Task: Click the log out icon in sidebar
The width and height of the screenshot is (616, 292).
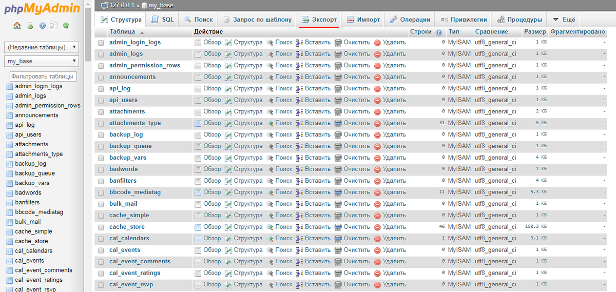Action: pyautogui.click(x=30, y=25)
